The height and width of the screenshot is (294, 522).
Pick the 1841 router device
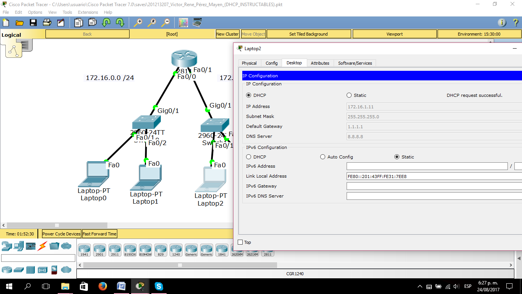pyautogui.click(x=222, y=250)
